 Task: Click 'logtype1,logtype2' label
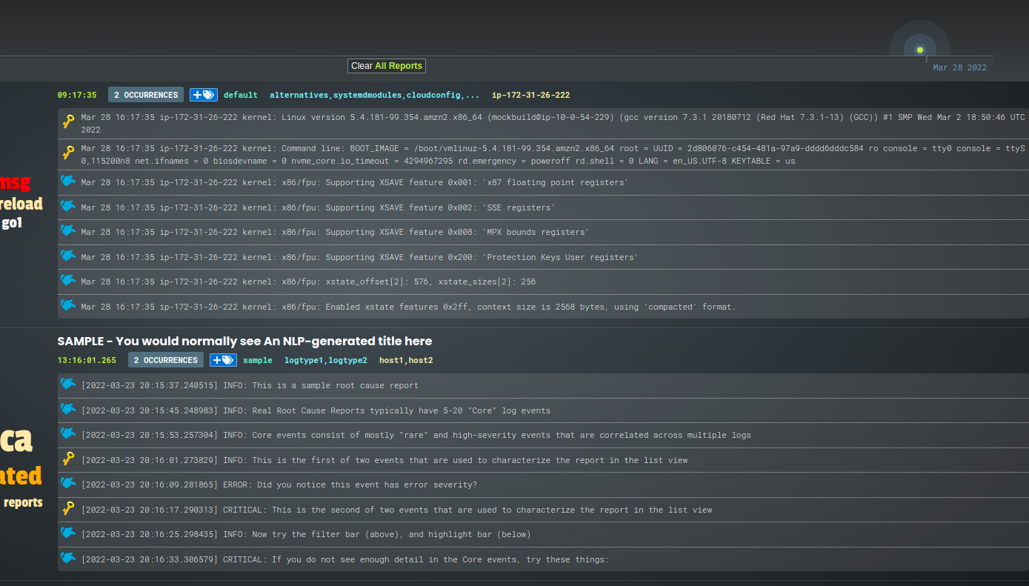pyautogui.click(x=326, y=360)
